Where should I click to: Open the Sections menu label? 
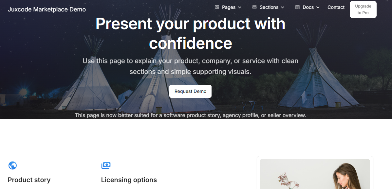pyautogui.click(x=269, y=7)
